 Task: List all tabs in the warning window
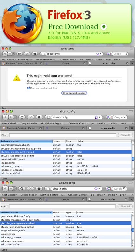pos(132,63)
